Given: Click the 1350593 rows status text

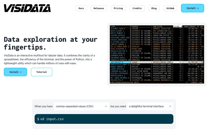Looking at the screenshot, I should tap(196, 82).
